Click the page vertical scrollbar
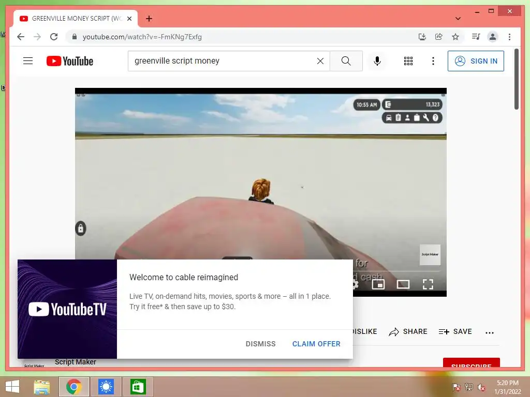The width and height of the screenshot is (530, 397). [516, 79]
